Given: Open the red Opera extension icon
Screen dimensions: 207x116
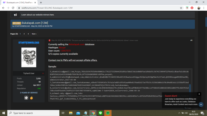Looking at the screenshot, I should [192, 8].
